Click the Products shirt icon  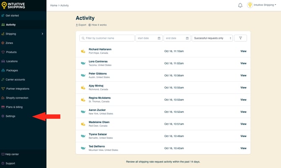[3, 52]
